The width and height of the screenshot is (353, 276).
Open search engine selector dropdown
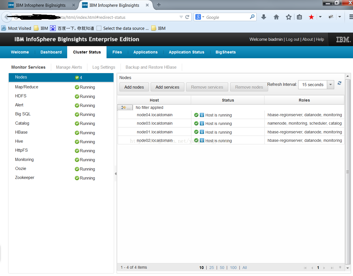pos(203,17)
